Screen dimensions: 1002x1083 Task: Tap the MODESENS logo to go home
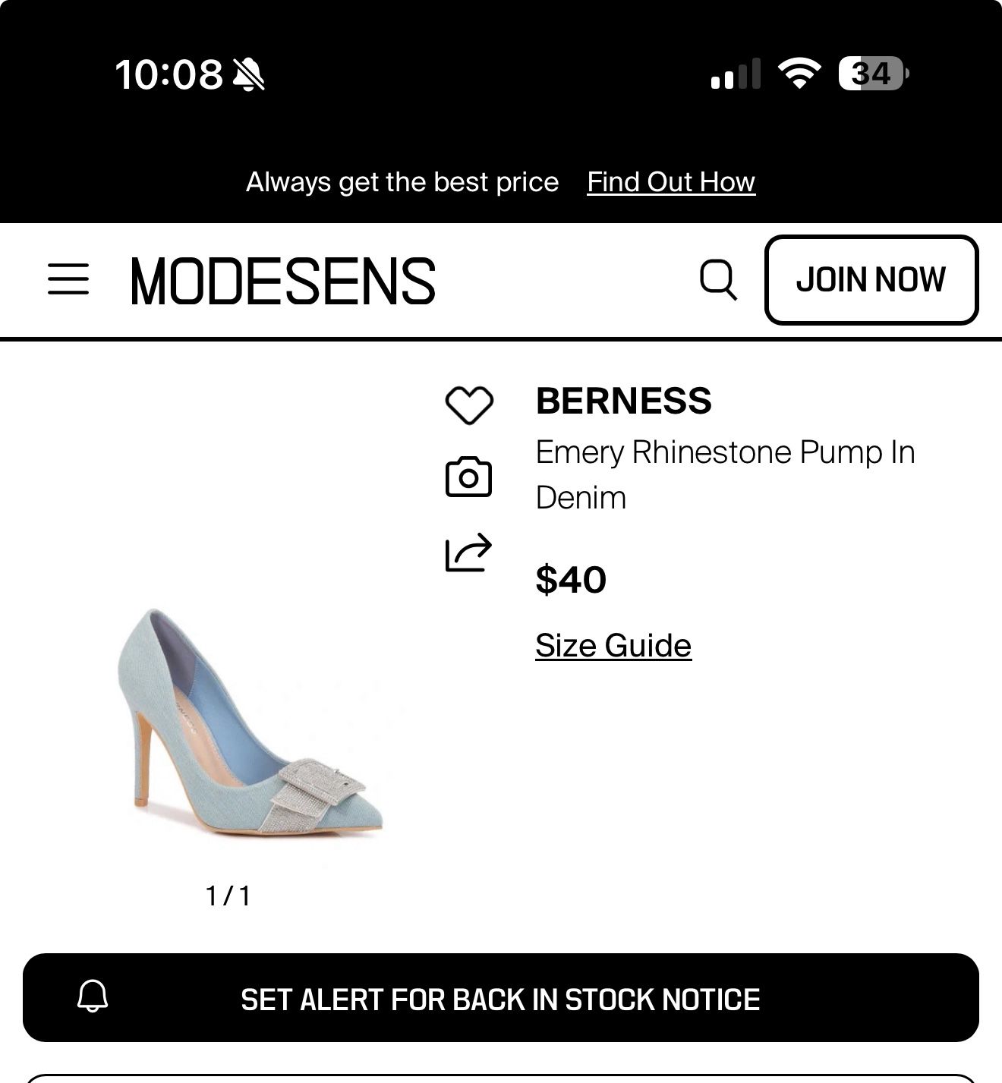[282, 279]
